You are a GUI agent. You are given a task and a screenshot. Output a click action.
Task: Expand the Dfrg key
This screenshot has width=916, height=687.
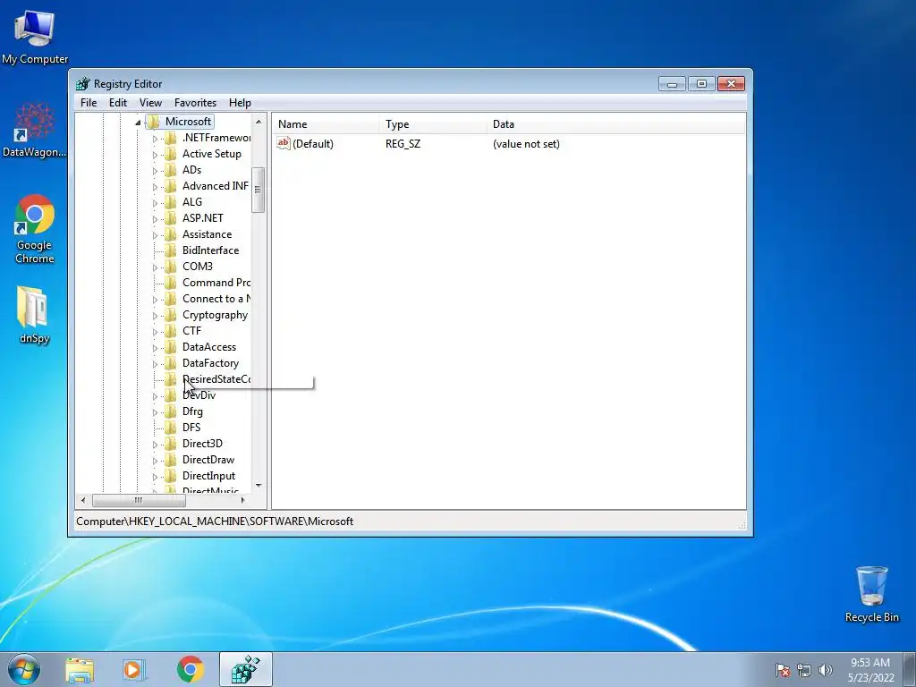[x=155, y=412]
